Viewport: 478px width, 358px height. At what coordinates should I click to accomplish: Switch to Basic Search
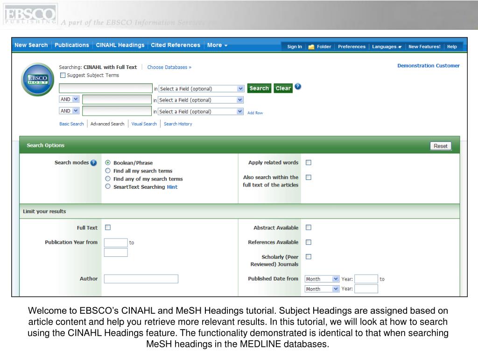(x=71, y=124)
